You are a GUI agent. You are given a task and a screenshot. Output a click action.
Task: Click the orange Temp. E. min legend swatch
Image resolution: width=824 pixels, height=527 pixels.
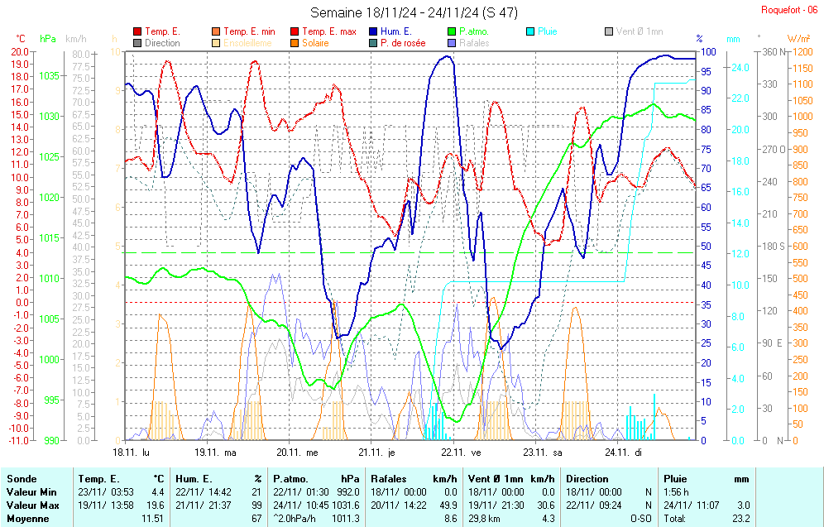pos(216,31)
